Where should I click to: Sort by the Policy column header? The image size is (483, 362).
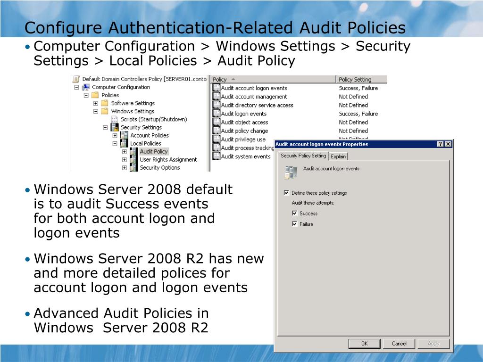tap(273, 79)
